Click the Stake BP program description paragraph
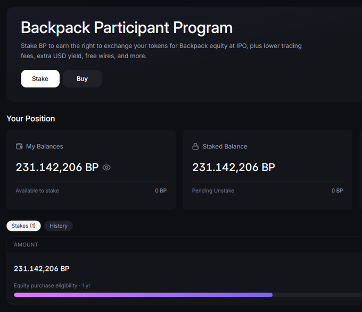This screenshot has width=362, height=312. [161, 51]
